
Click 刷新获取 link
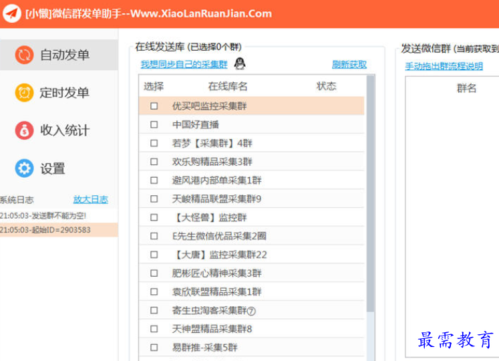(x=349, y=64)
